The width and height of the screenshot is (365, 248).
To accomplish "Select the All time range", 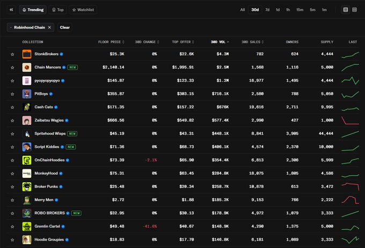I will (242, 10).
